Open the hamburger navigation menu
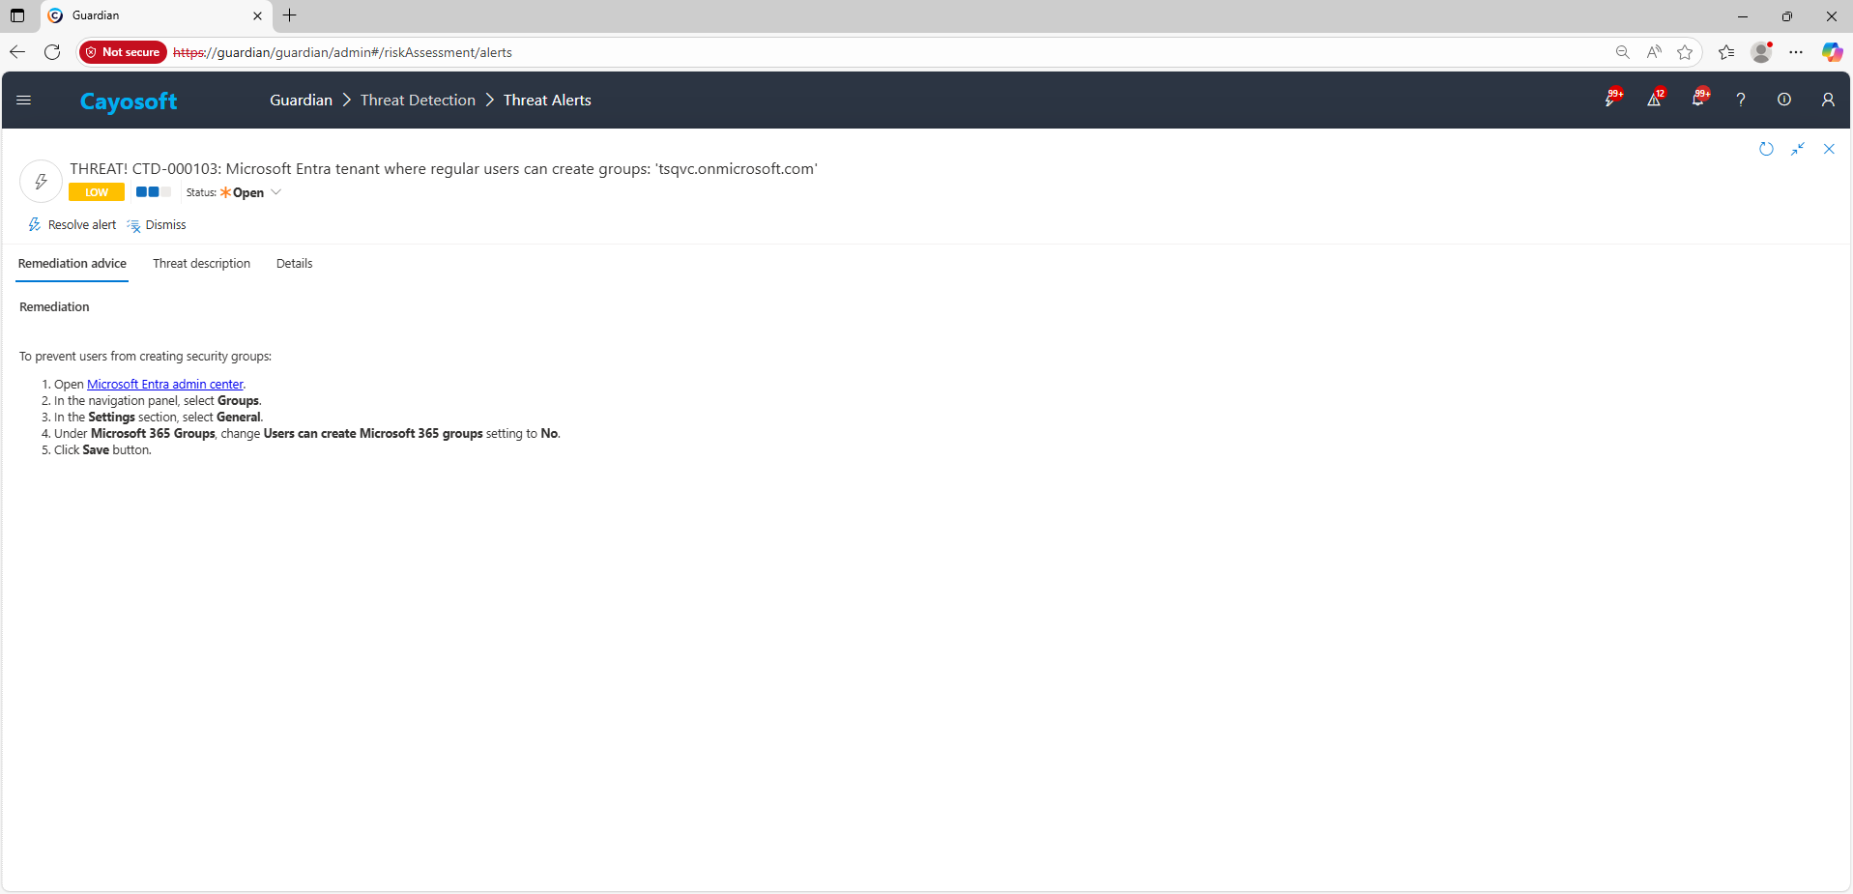Image resolution: width=1853 pixels, height=894 pixels. coord(24,101)
